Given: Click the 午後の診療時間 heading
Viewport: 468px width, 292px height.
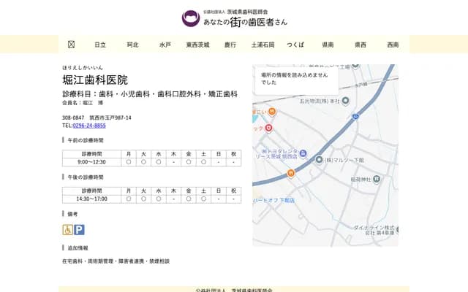Looking at the screenshot, I should (86, 177).
